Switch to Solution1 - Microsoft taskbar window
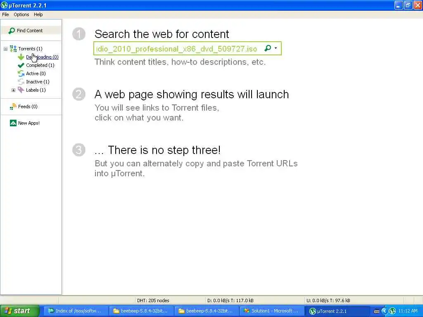This screenshot has height=317, width=423. pos(272,311)
